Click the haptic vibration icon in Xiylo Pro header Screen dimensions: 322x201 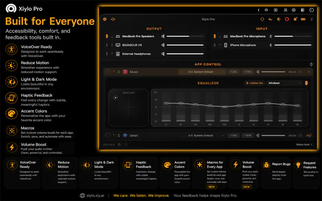pos(113,19)
